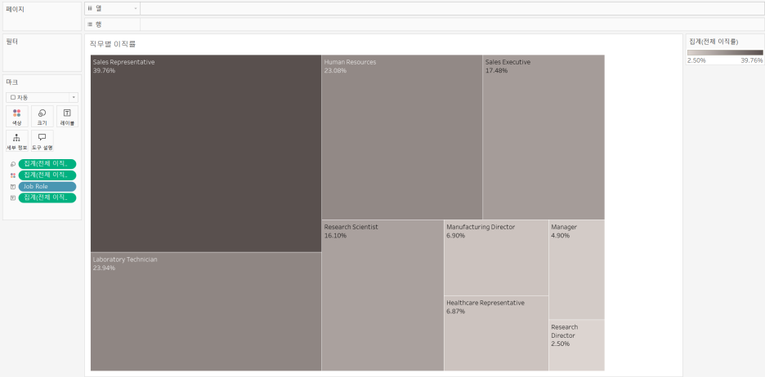Click the 행 (Rows) shelf icon
765x377 pixels.
(90, 24)
